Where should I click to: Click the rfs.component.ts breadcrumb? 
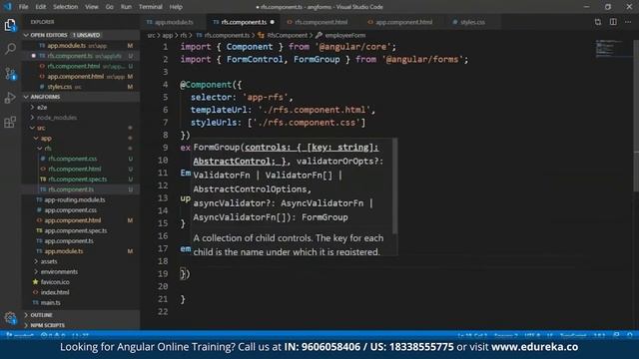coord(227,36)
